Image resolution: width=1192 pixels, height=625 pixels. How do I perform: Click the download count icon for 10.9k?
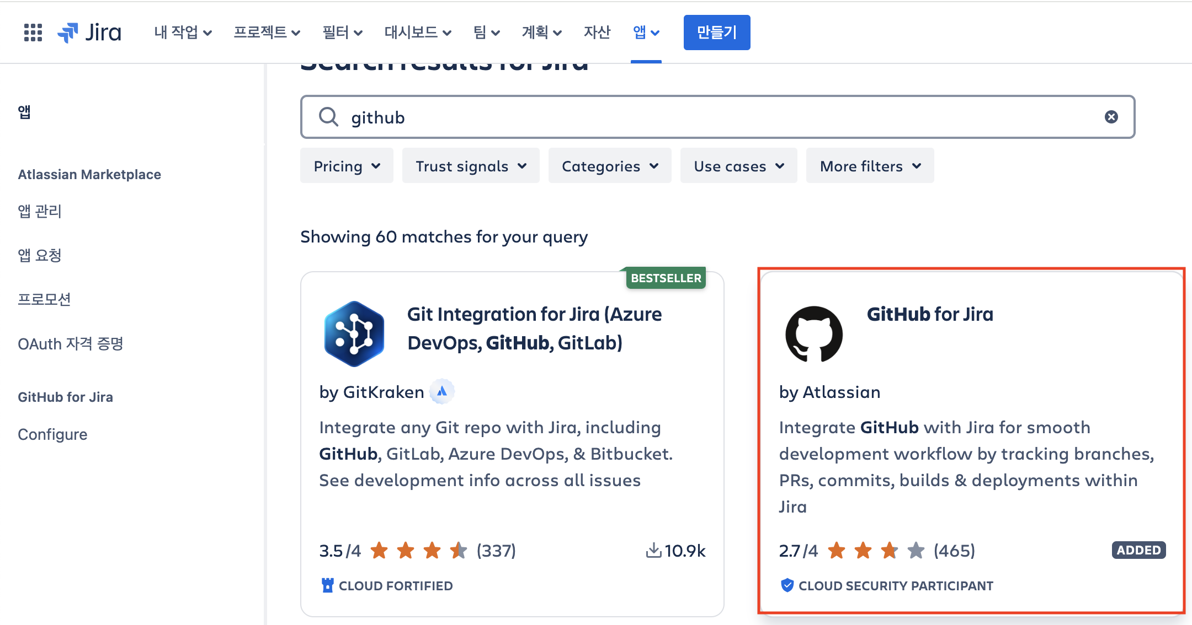(653, 550)
